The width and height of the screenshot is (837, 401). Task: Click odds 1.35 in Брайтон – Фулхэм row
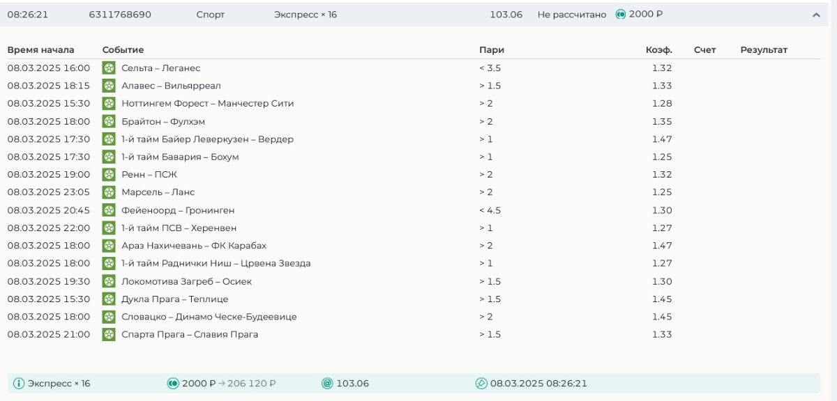[x=662, y=121]
